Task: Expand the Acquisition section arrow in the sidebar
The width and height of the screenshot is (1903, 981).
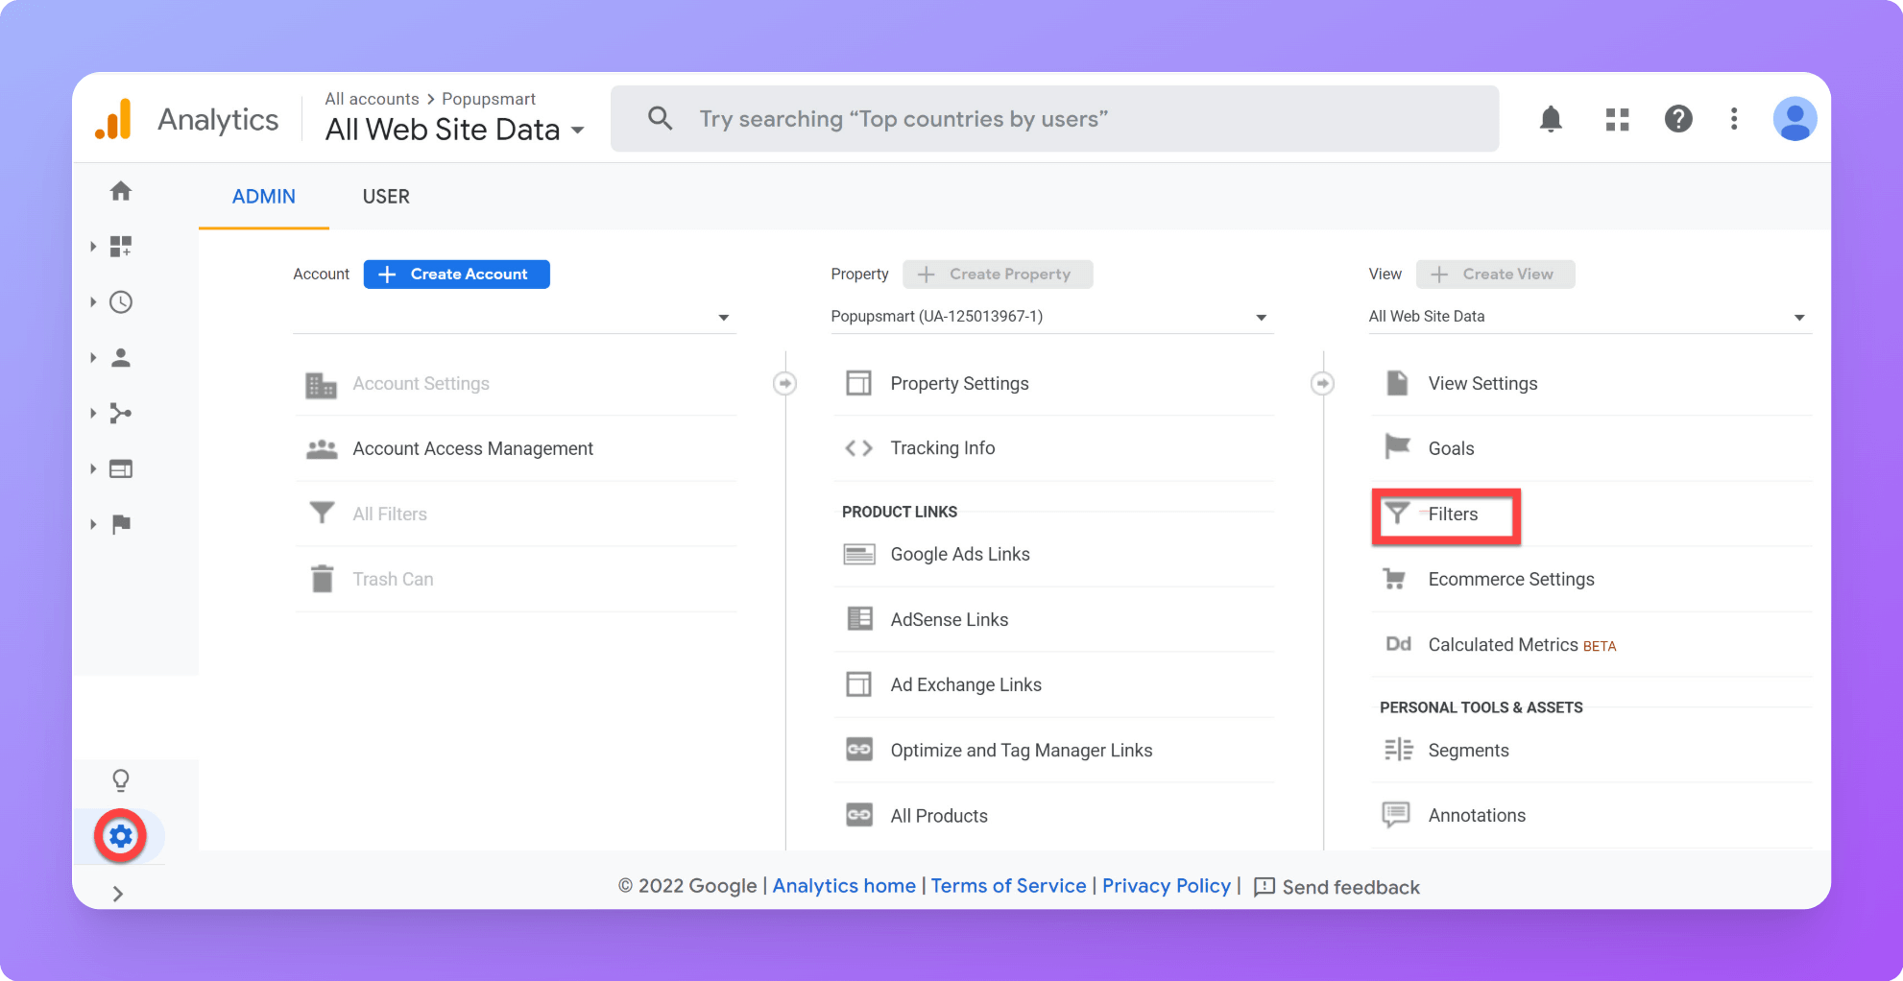Action: (93, 414)
